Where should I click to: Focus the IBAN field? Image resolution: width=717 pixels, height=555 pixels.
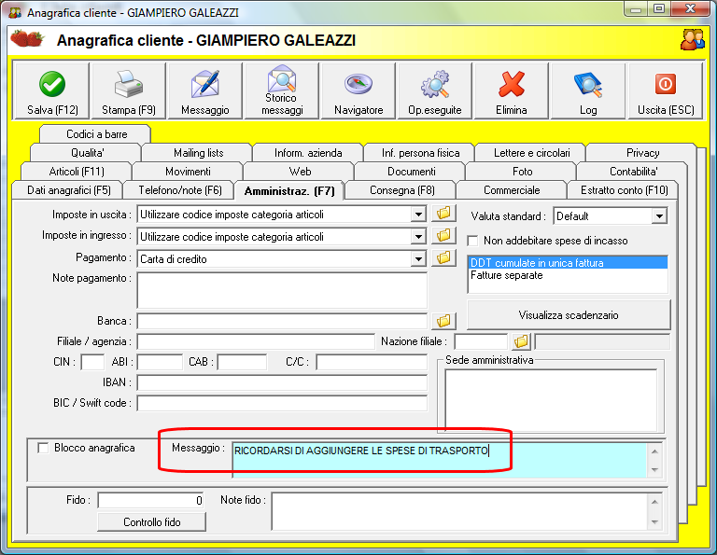(282, 382)
